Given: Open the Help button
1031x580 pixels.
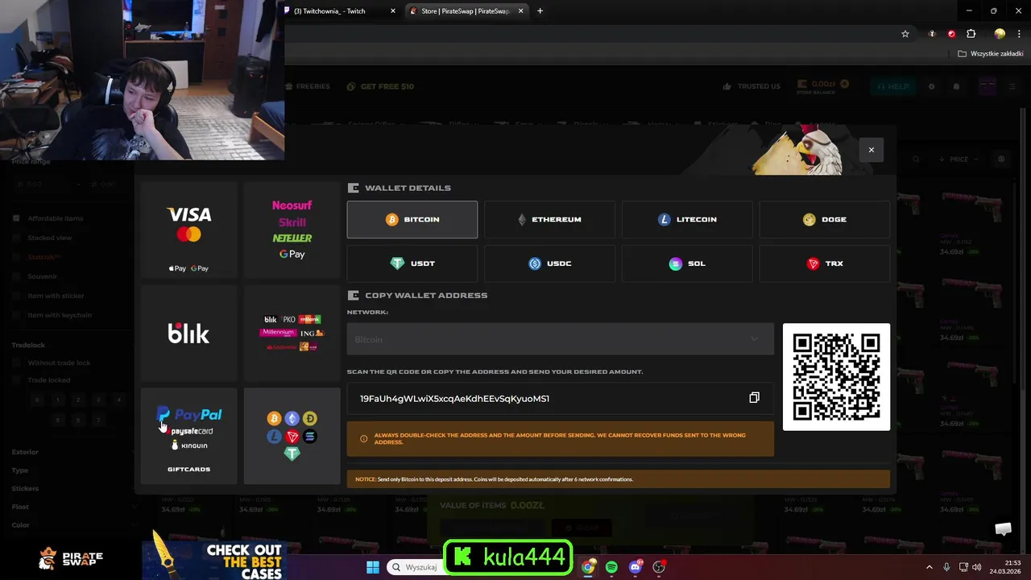Looking at the screenshot, I should [892, 86].
